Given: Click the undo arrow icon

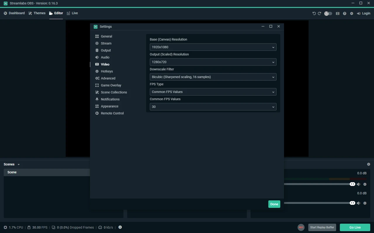Looking at the screenshot, I should [314, 13].
